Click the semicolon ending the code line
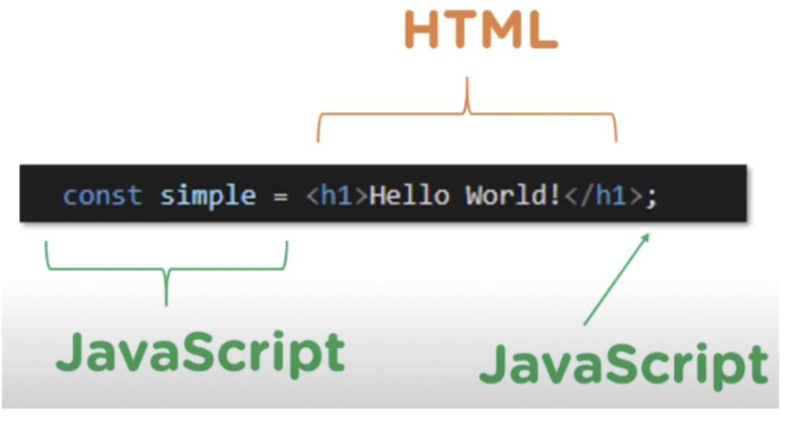 coord(651,198)
